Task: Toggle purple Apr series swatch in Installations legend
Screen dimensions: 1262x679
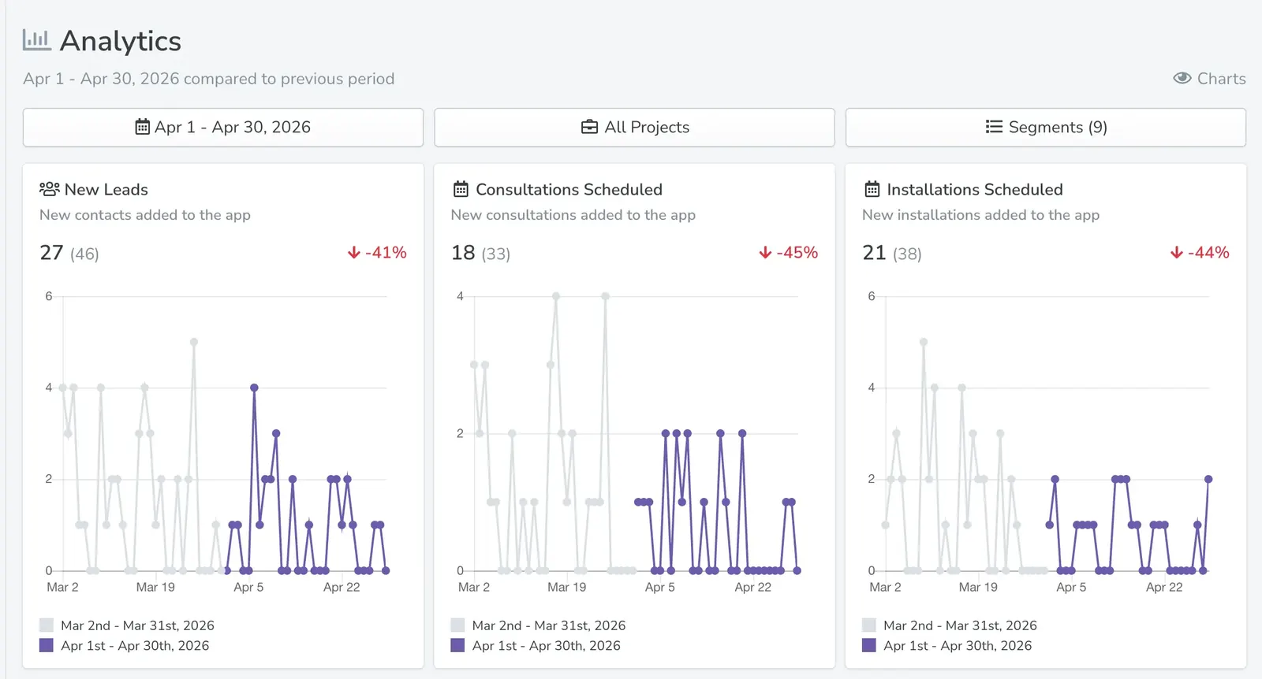Action: coord(869,645)
